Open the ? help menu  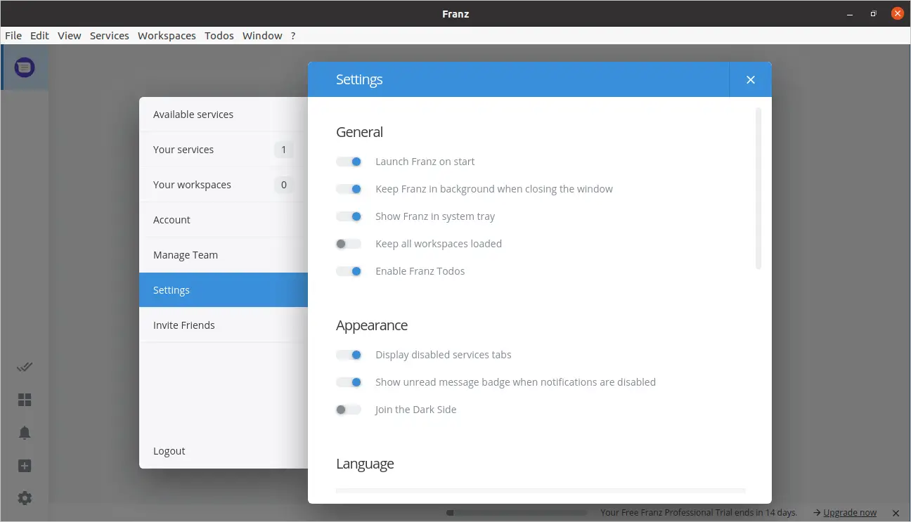(293, 36)
